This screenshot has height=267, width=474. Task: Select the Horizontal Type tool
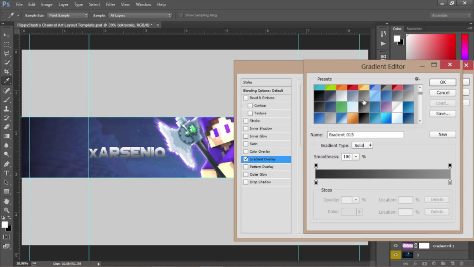coord(6,173)
